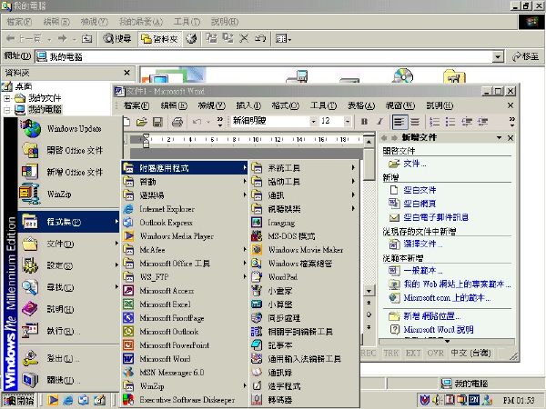Open Internet Explorer in Programs menu
The image size is (546, 409).
[185, 209]
